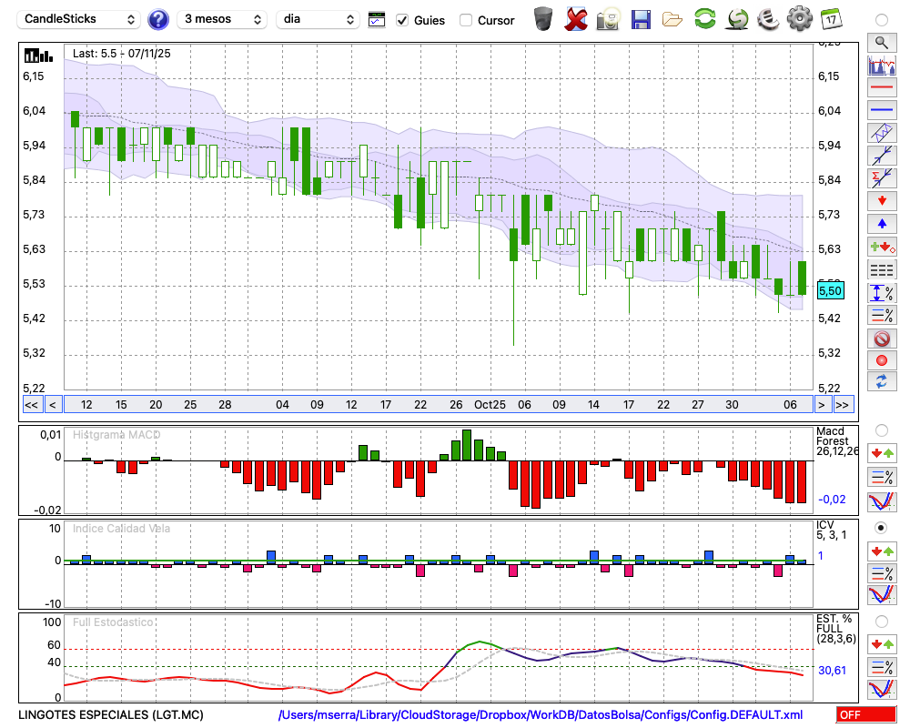Click the green refresh arrows icon

pos(704,19)
